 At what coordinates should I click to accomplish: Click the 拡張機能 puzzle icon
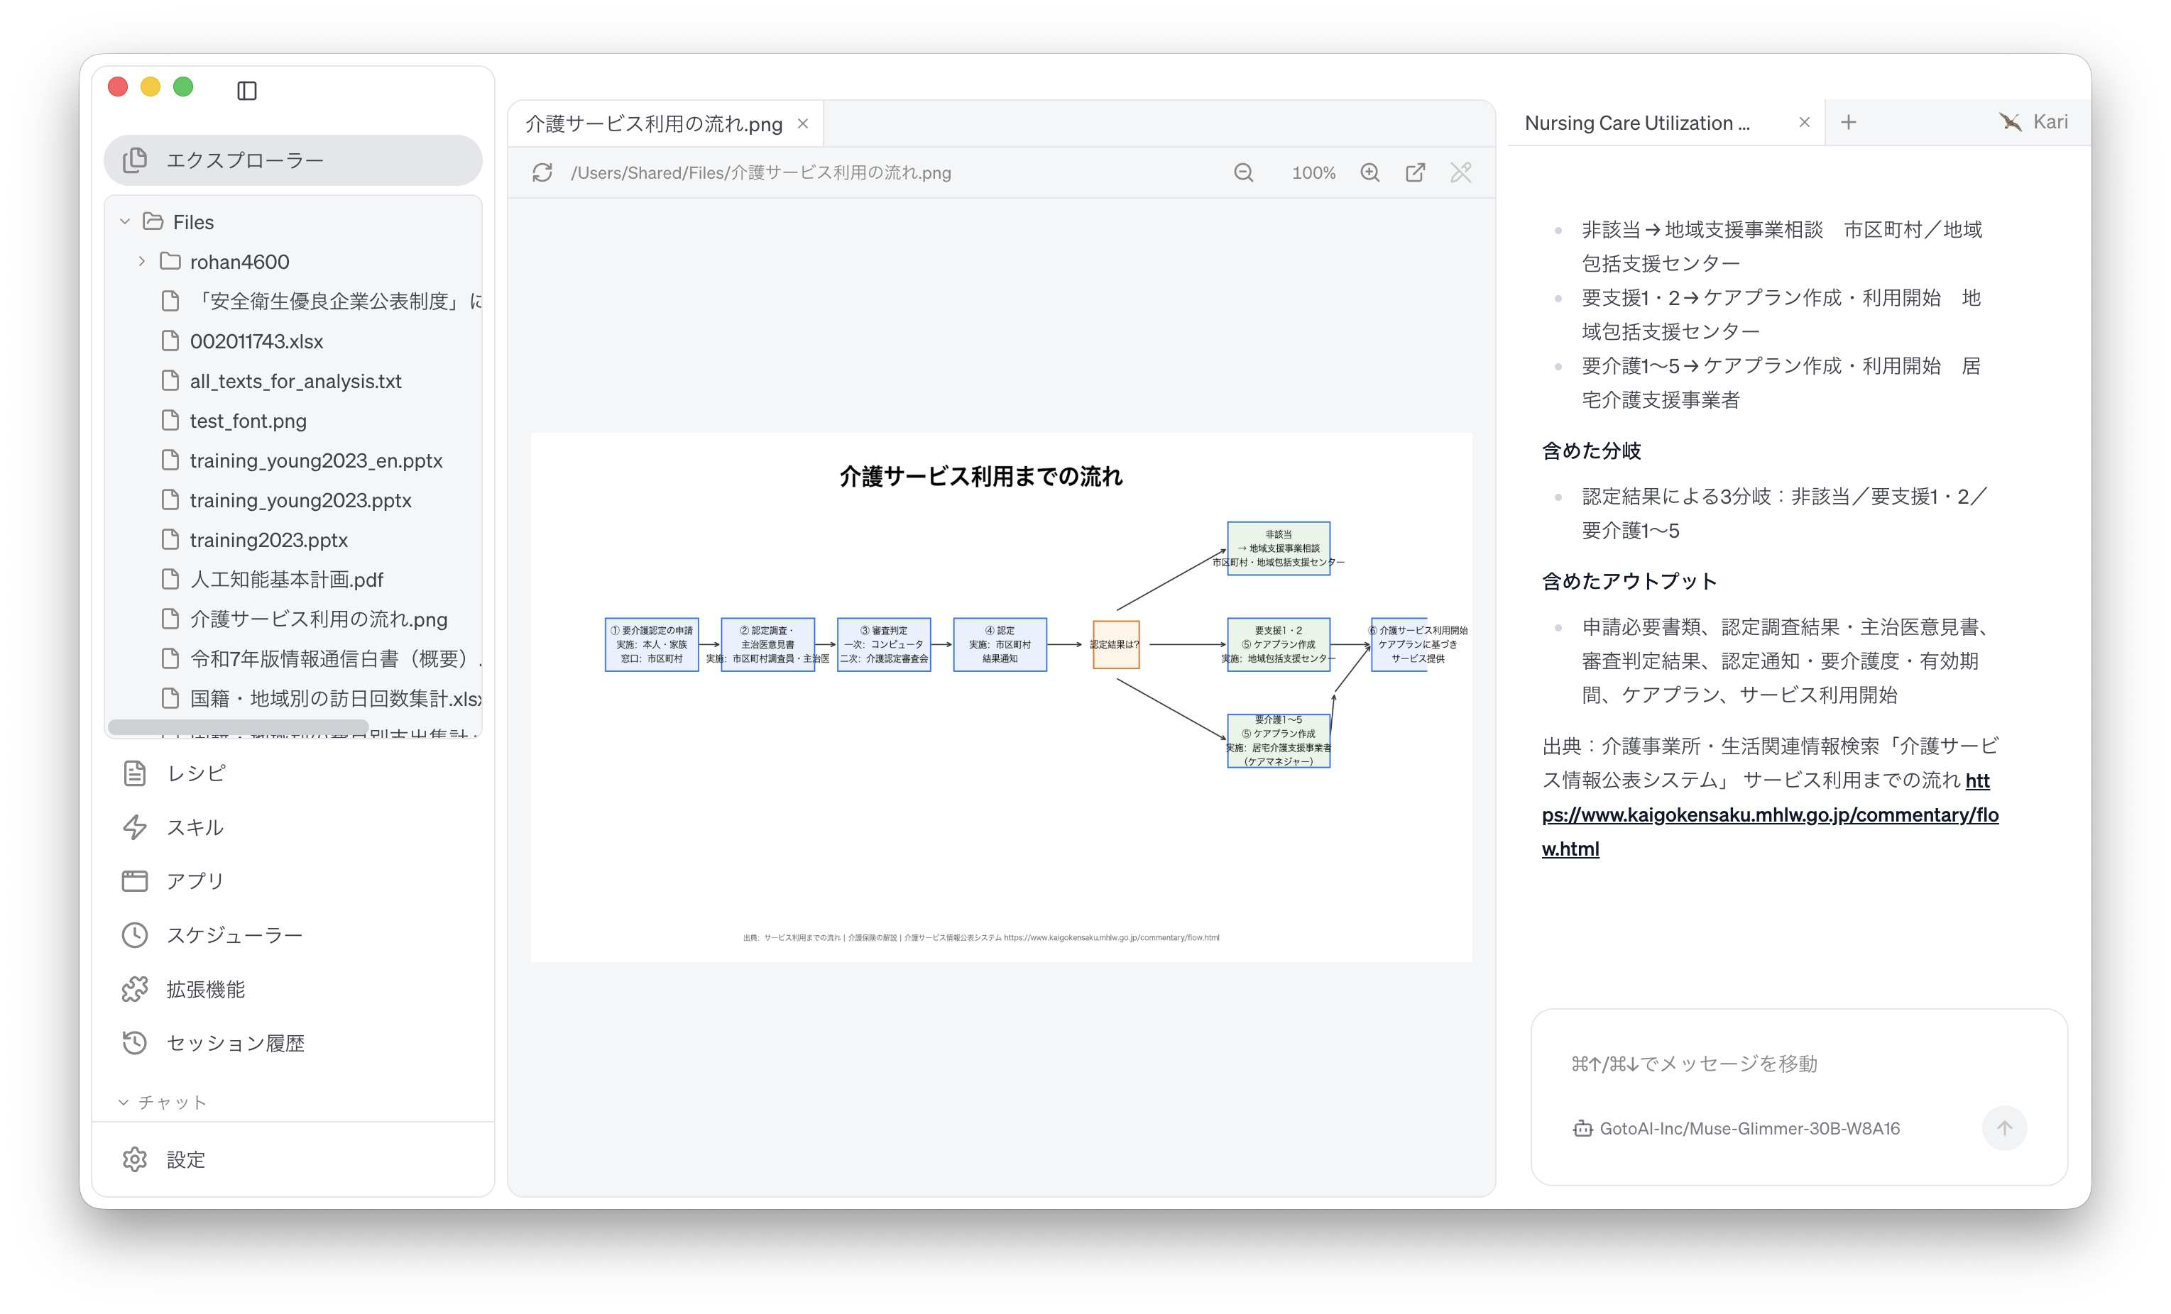point(135,989)
